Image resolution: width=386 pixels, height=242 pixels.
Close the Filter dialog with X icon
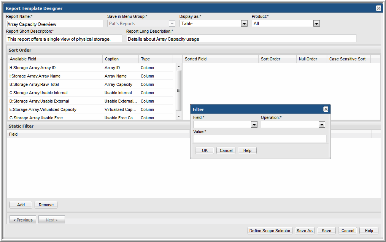click(326, 109)
